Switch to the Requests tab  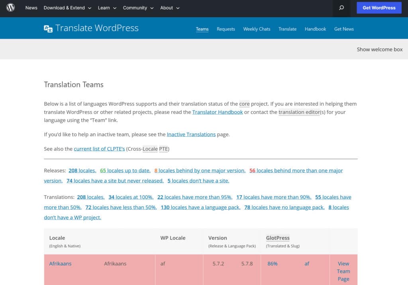coord(226,29)
